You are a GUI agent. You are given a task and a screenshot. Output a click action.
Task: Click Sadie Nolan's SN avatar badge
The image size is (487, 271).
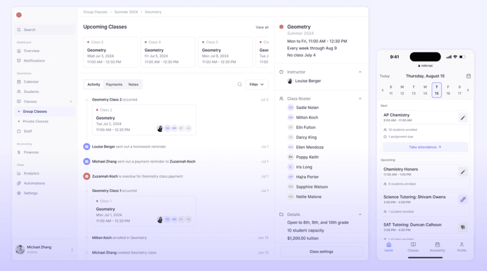point(291,107)
